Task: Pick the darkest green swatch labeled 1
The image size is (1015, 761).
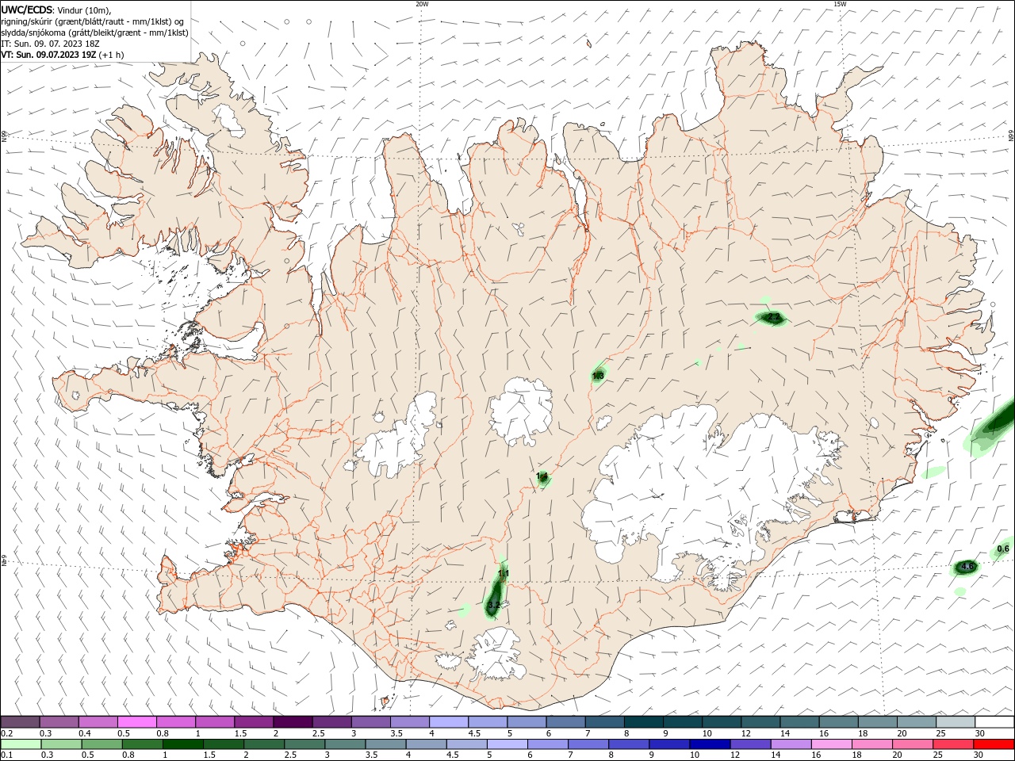Action: 182,744
